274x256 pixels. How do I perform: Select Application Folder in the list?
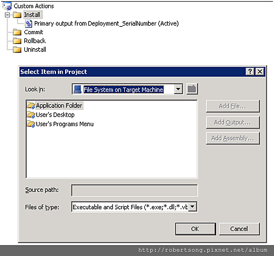tap(59, 105)
